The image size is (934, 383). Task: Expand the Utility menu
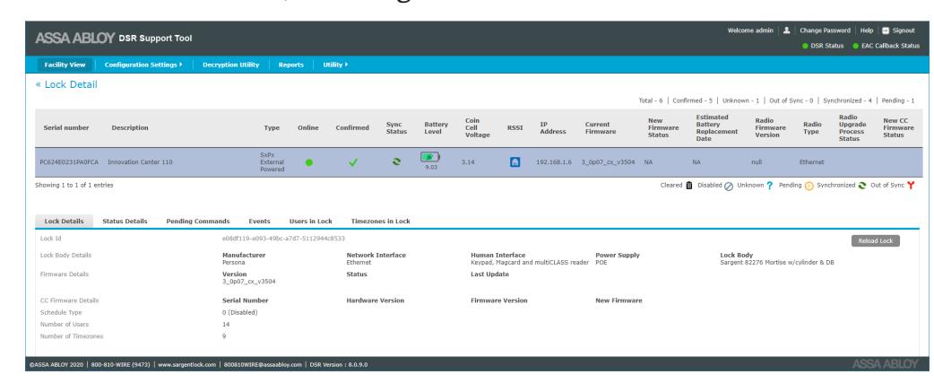(x=335, y=65)
